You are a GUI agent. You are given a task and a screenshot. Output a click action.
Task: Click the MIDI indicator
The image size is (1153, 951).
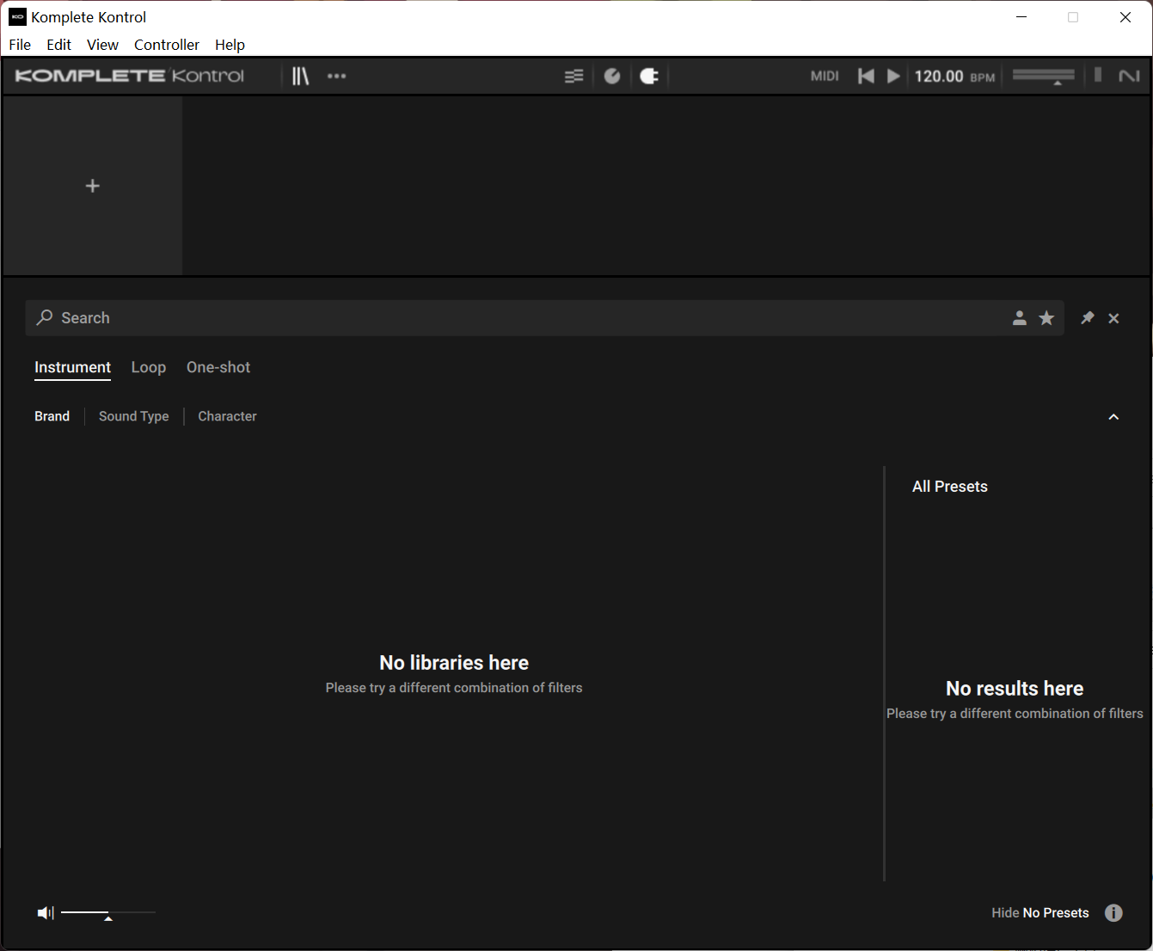(x=825, y=77)
